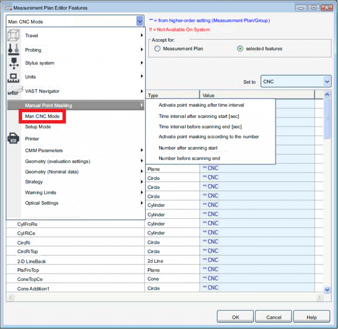The width and height of the screenshot is (338, 329).
Task: Select Setup Mode from the menu
Action: pyautogui.click(x=38, y=127)
